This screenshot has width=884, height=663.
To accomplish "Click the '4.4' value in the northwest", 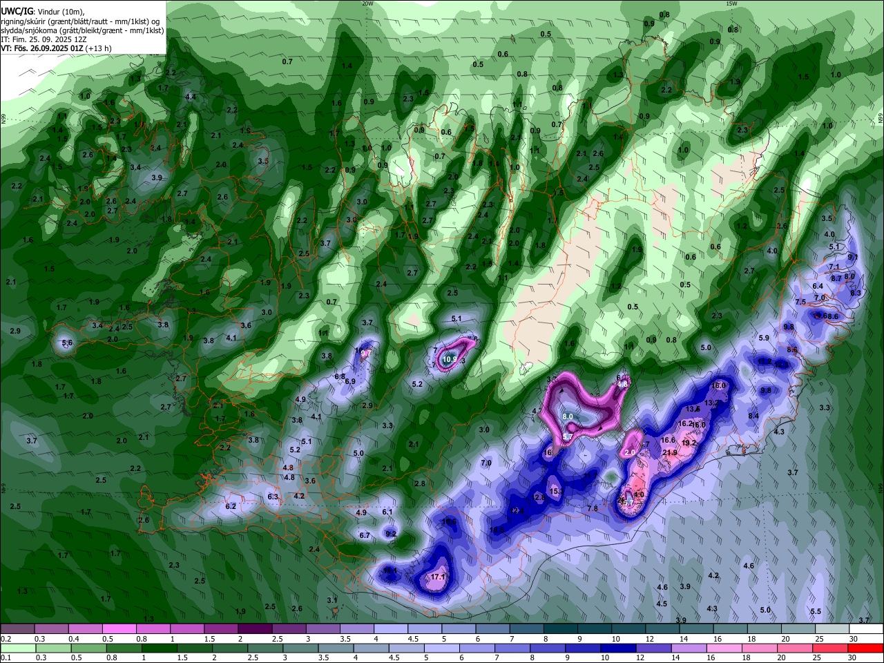I will point(190,97).
